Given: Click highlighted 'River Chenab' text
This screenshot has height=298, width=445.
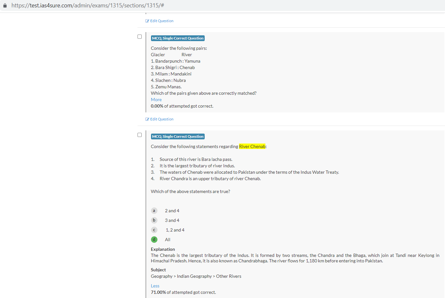Looking at the screenshot, I should coord(252,146).
